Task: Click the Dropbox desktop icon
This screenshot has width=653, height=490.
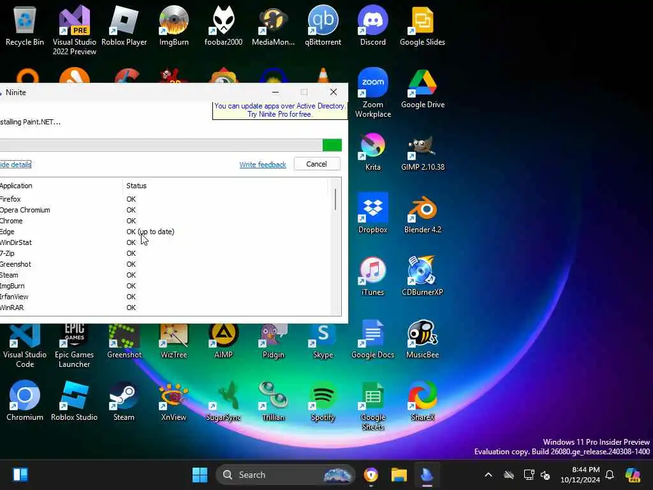Action: (x=372, y=213)
